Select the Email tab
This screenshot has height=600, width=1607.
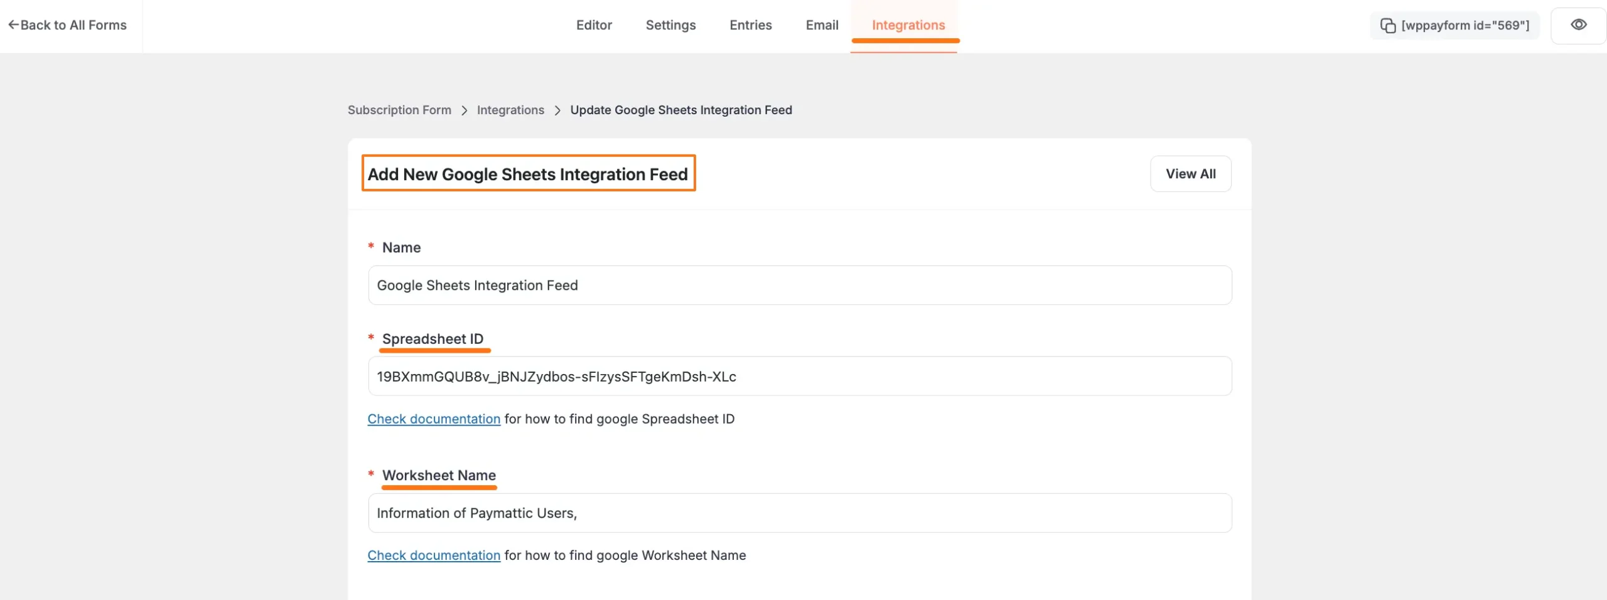tap(822, 25)
